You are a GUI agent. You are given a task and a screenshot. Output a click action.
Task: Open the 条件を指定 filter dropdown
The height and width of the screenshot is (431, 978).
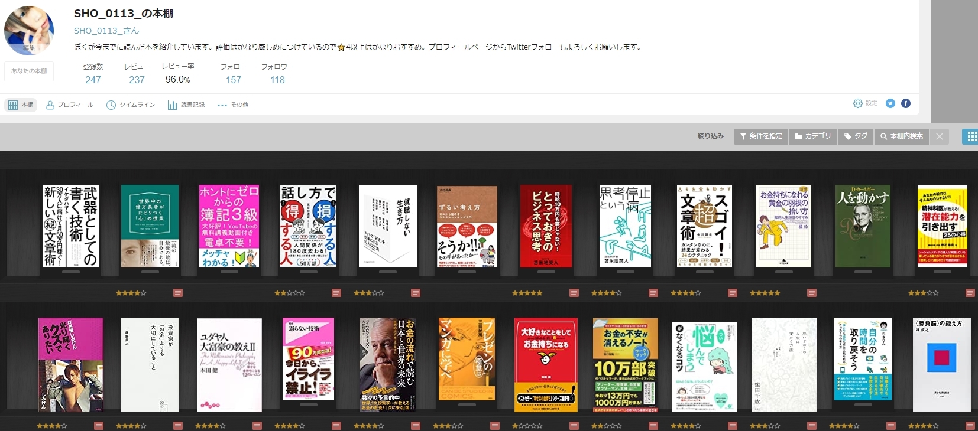(x=760, y=136)
